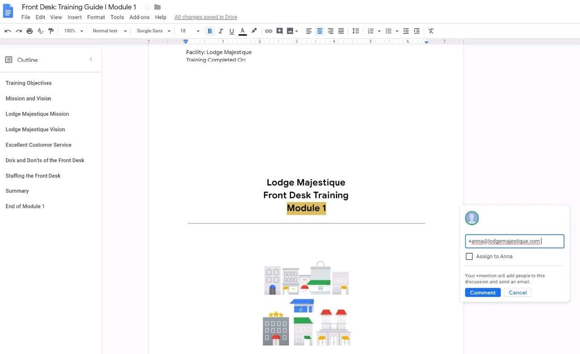The image size is (580, 354).
Task: Toggle Bold formatting
Action: tap(210, 31)
